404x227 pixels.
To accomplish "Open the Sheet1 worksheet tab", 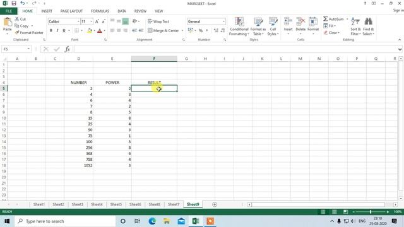I will 39,204.
